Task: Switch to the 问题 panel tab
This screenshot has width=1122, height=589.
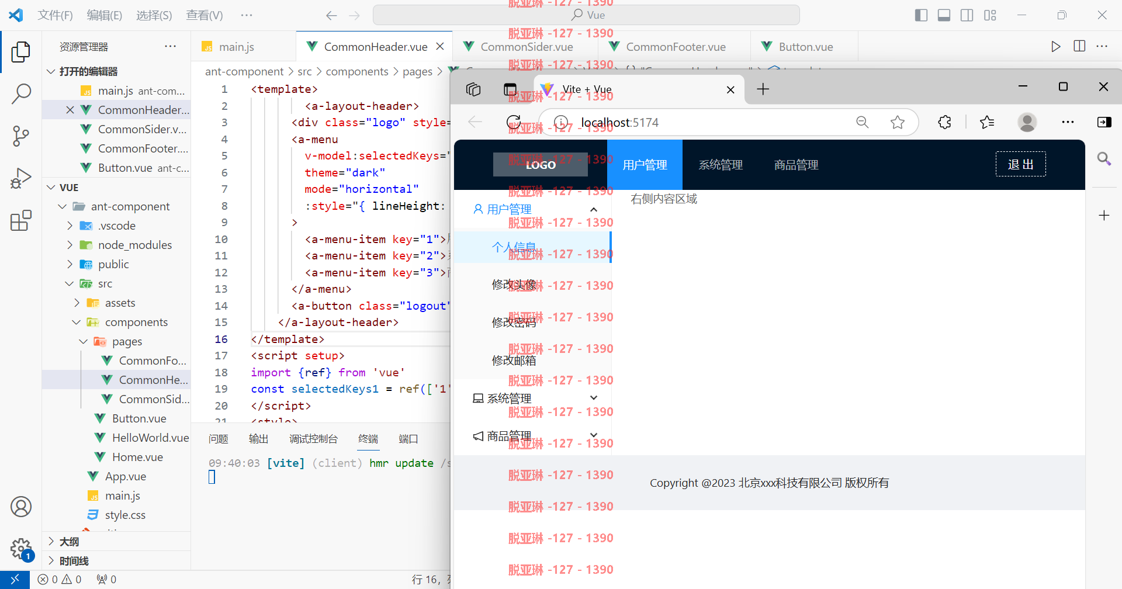Action: (x=218, y=439)
